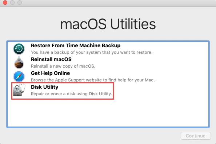Image resolution: width=216 pixels, height=144 pixels.
Task: Select Restore From Time Machine Backup title
Action: tap(76, 45)
